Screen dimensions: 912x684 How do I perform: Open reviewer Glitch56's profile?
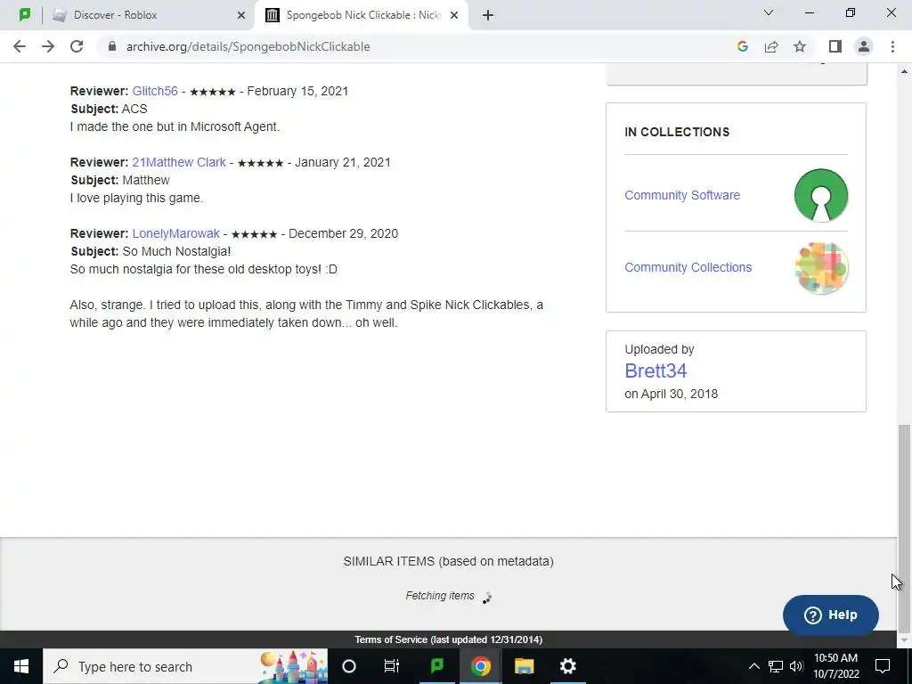(155, 92)
